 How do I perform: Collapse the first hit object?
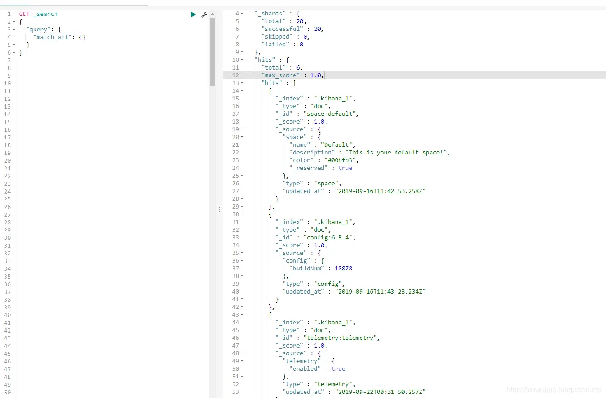pos(242,91)
